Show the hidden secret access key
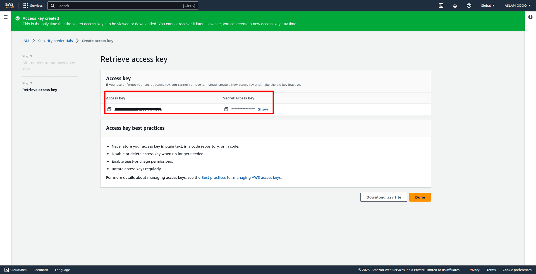 [x=263, y=109]
